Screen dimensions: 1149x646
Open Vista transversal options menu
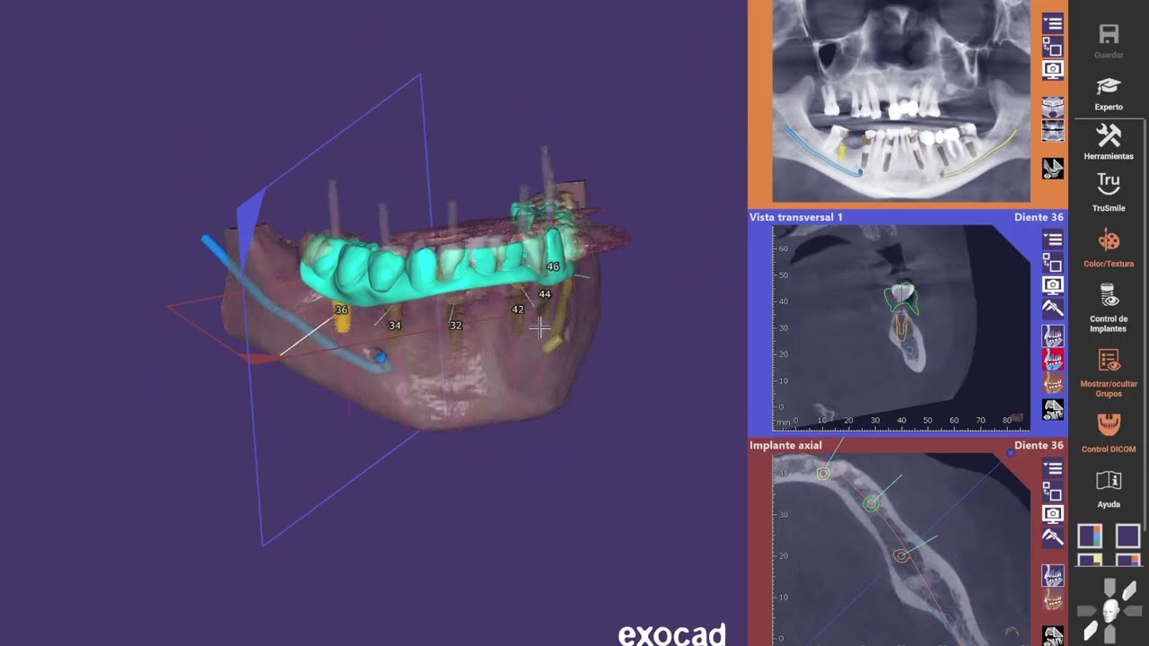click(1053, 240)
